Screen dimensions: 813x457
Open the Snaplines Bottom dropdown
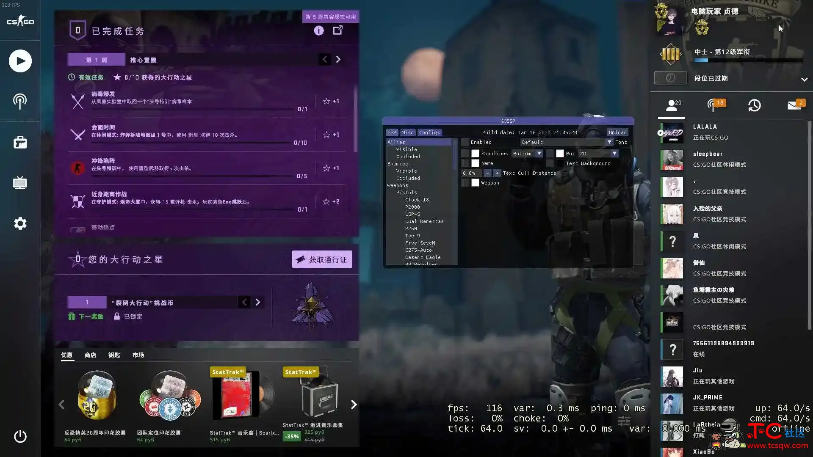(527, 154)
